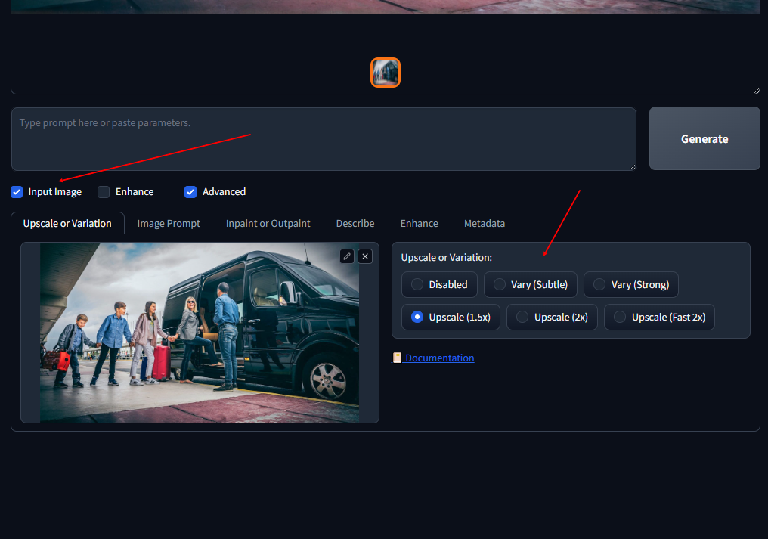This screenshot has width=768, height=539.
Task: Switch to the Metadata tab
Action: 485,224
